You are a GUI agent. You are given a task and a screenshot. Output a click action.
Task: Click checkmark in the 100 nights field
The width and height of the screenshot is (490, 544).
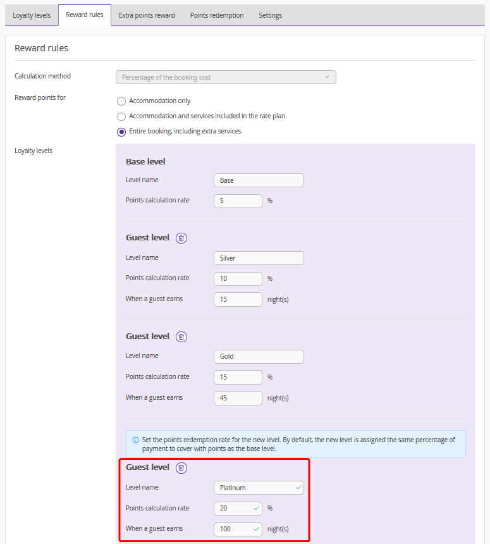[x=256, y=528]
